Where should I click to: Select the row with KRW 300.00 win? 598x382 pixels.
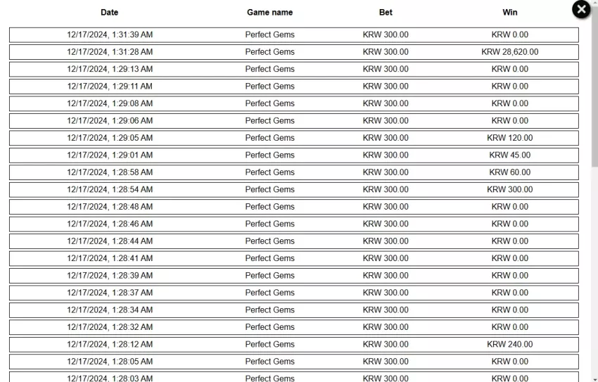click(294, 189)
